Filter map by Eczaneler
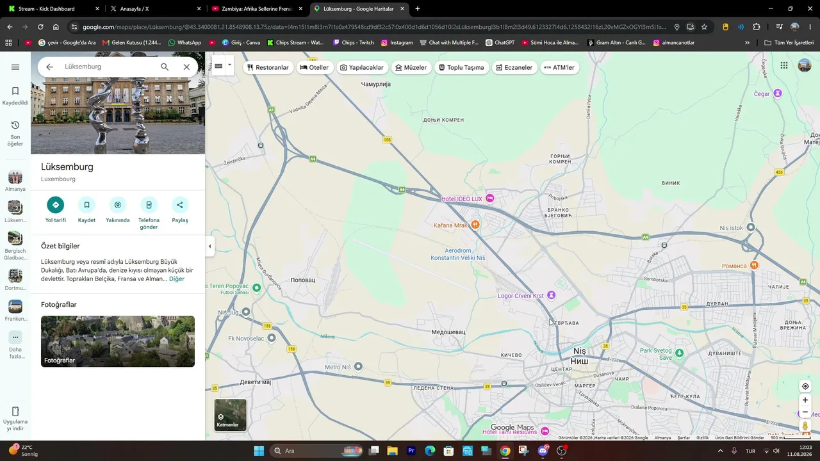The width and height of the screenshot is (820, 461). pos(514,67)
